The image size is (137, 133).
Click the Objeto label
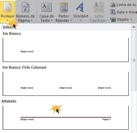click(123, 19)
